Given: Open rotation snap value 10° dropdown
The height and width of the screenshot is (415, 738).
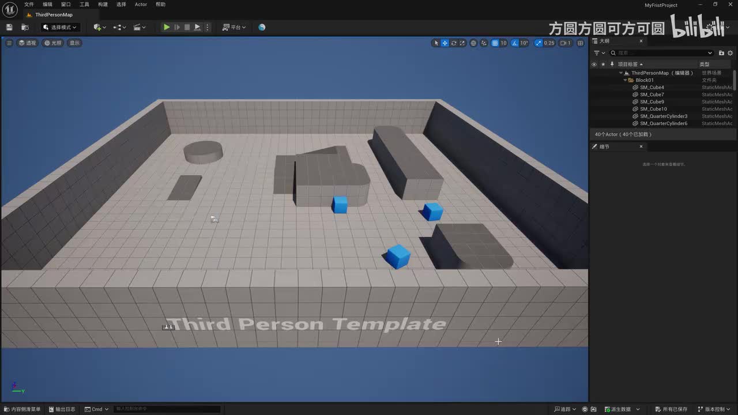Looking at the screenshot, I should tap(524, 43).
